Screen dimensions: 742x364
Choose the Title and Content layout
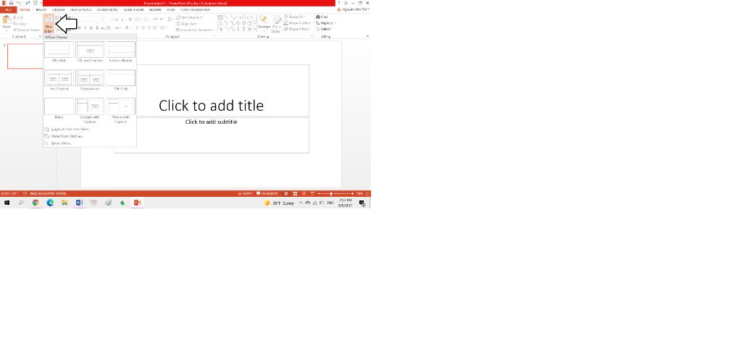90,52
